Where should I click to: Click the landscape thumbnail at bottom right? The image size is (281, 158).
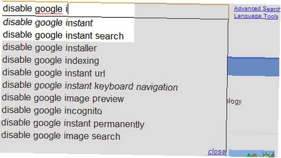(x=251, y=153)
